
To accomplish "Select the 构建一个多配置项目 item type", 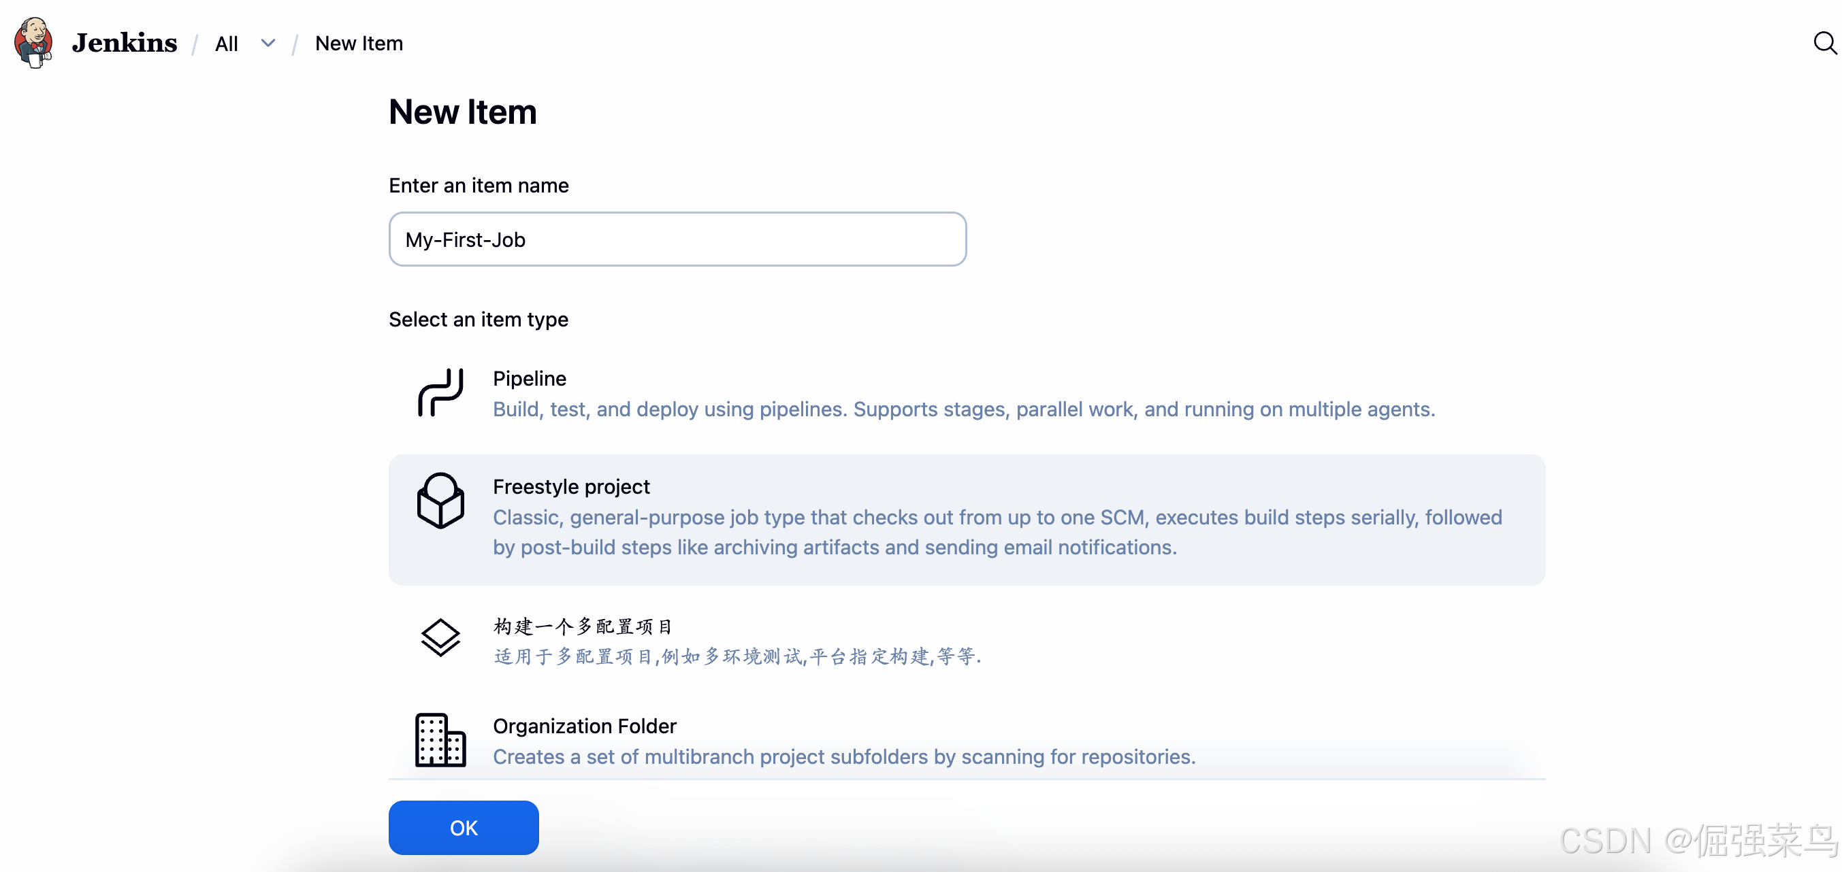I will tap(583, 627).
